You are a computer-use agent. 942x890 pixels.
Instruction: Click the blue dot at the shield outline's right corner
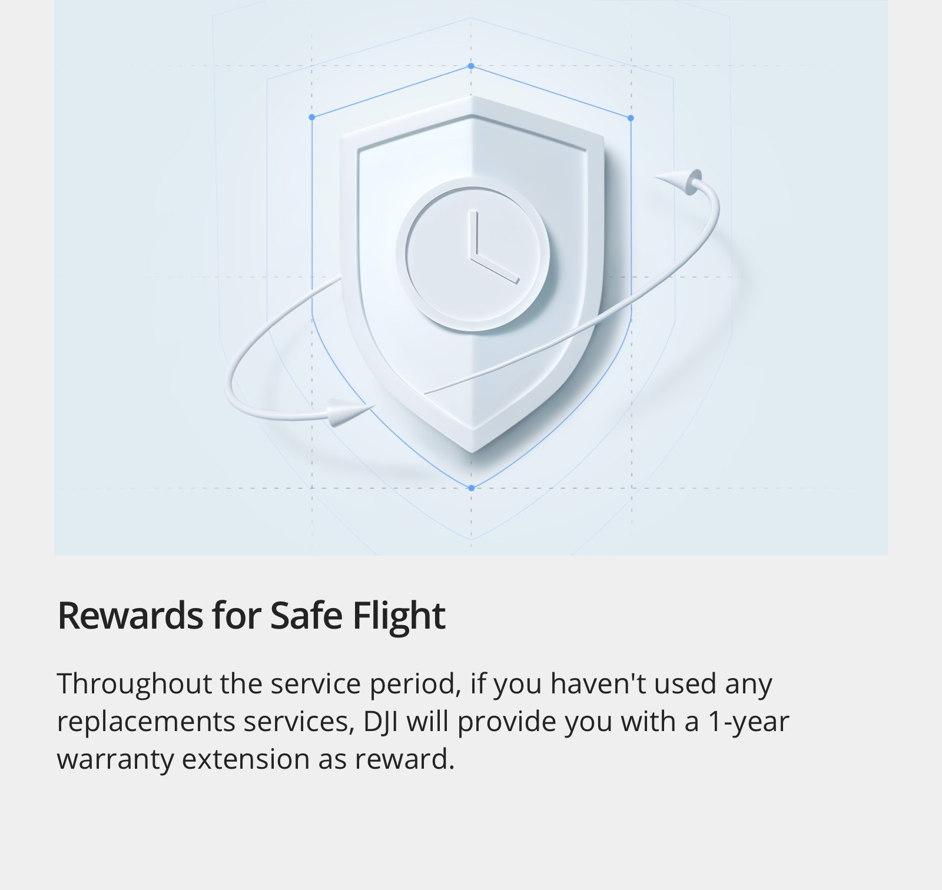631,118
